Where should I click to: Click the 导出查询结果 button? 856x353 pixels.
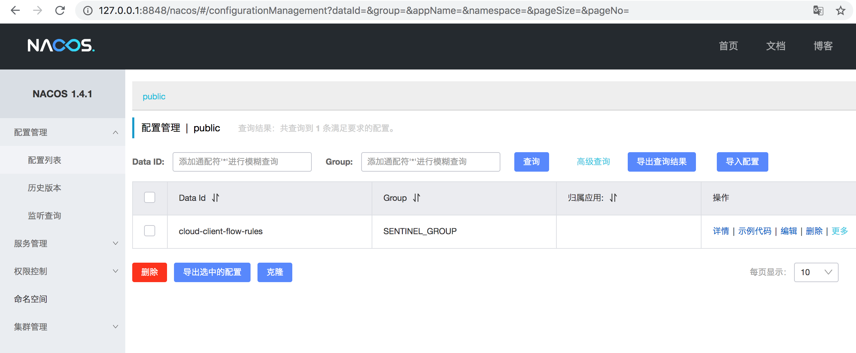point(661,162)
